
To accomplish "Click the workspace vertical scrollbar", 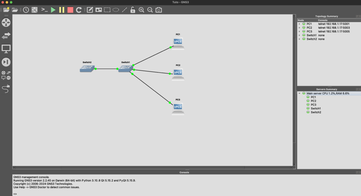I will 294,90.
